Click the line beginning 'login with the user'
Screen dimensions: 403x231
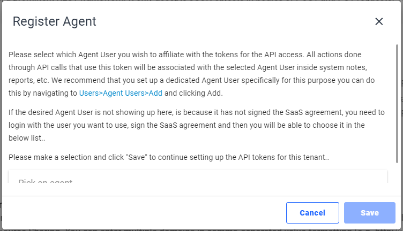pyautogui.click(x=186, y=125)
